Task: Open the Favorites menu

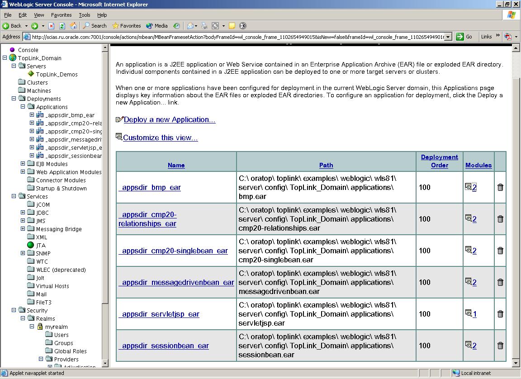Action: [61, 15]
